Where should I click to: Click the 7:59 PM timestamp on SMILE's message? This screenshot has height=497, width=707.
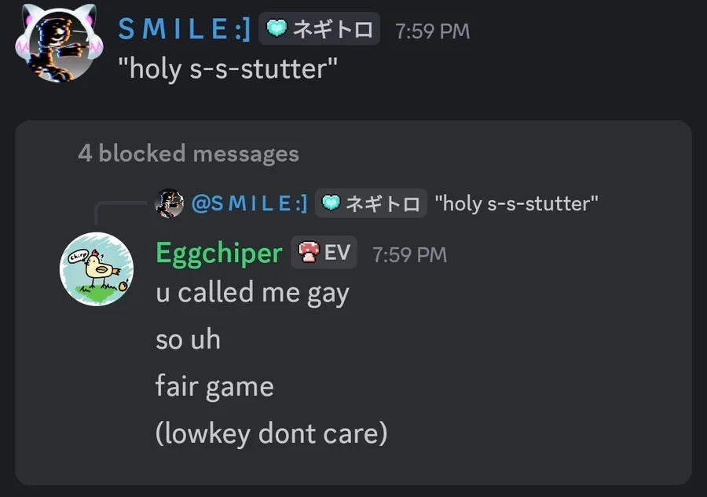point(432,31)
